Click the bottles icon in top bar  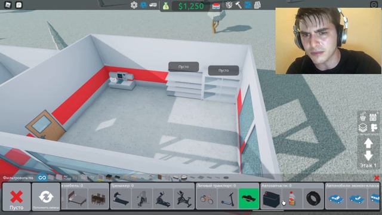pyautogui.click(x=257, y=5)
